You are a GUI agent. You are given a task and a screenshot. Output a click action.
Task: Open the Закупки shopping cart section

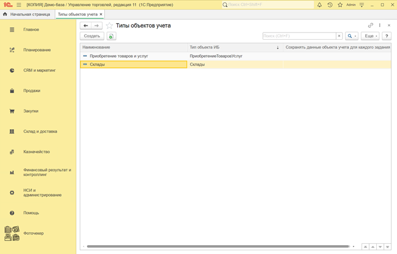pos(12,111)
